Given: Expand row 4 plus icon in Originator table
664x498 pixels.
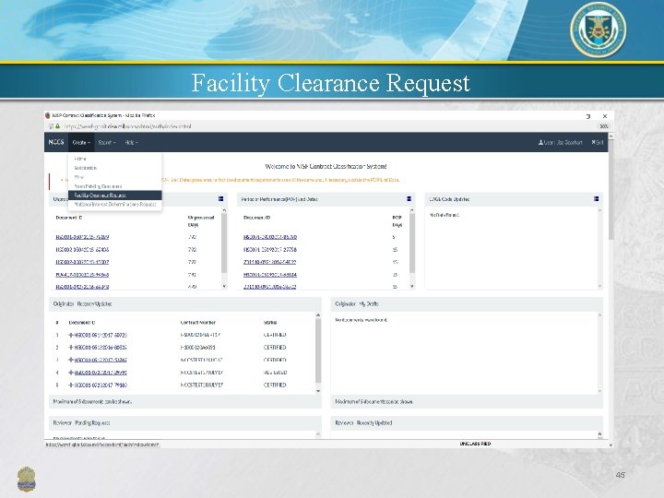Looking at the screenshot, I should click(x=71, y=373).
